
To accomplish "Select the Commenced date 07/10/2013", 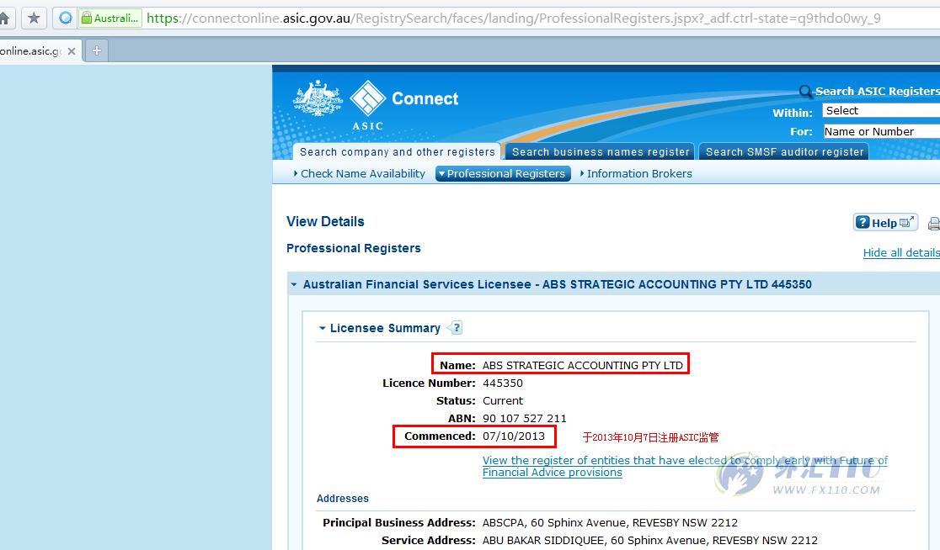I will pos(514,436).
